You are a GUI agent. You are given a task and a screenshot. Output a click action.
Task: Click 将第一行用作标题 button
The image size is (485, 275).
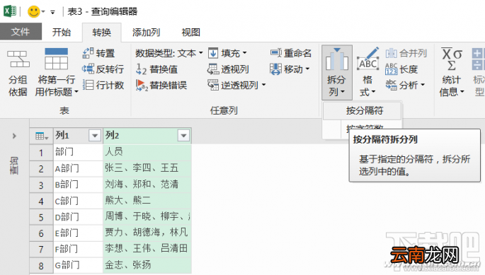point(57,73)
